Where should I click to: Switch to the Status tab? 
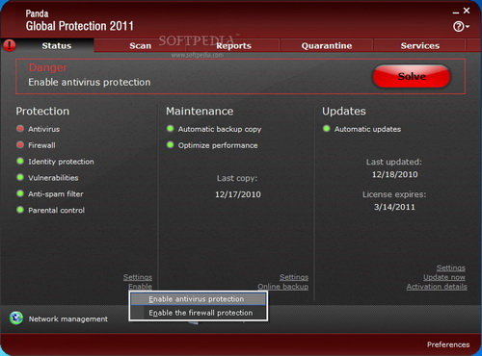[x=57, y=45]
